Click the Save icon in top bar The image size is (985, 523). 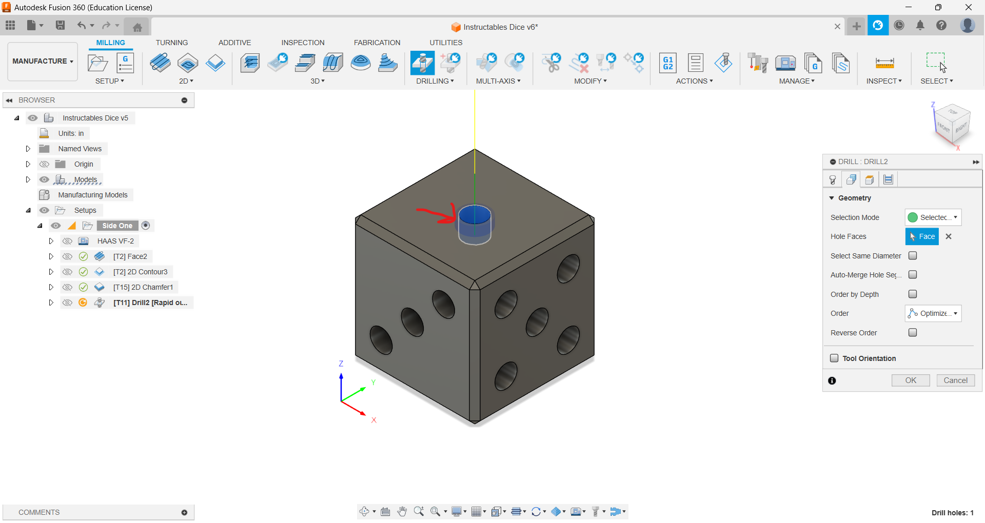[60, 25]
